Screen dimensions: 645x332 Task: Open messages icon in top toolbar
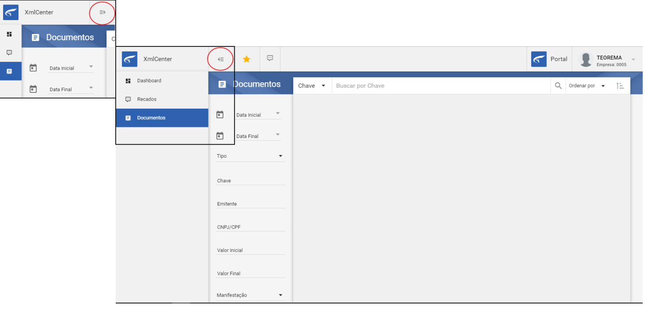[270, 58]
